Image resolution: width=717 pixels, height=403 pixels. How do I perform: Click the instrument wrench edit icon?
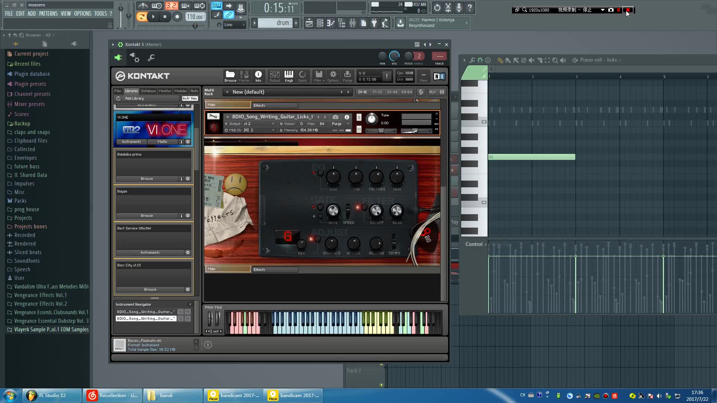point(213,116)
